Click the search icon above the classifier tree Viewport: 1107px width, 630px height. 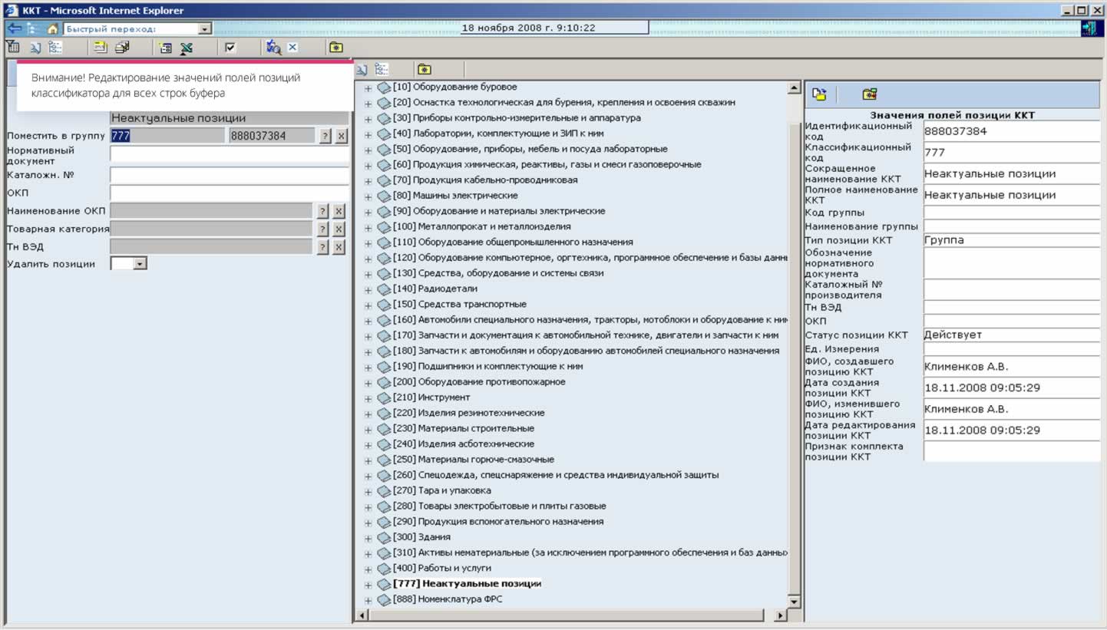click(x=362, y=69)
